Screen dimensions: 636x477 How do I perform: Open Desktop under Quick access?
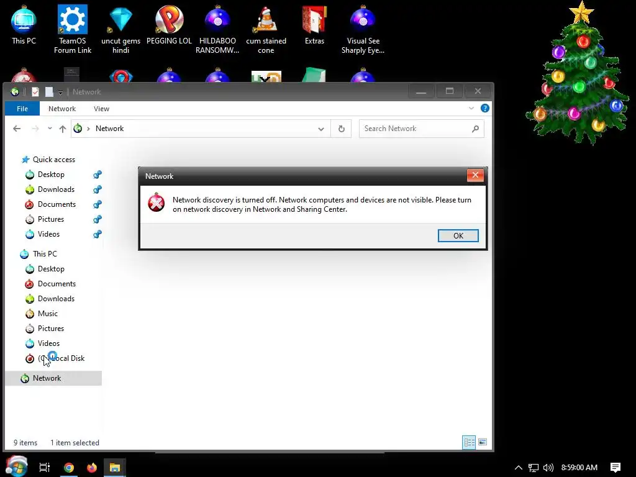(51, 175)
